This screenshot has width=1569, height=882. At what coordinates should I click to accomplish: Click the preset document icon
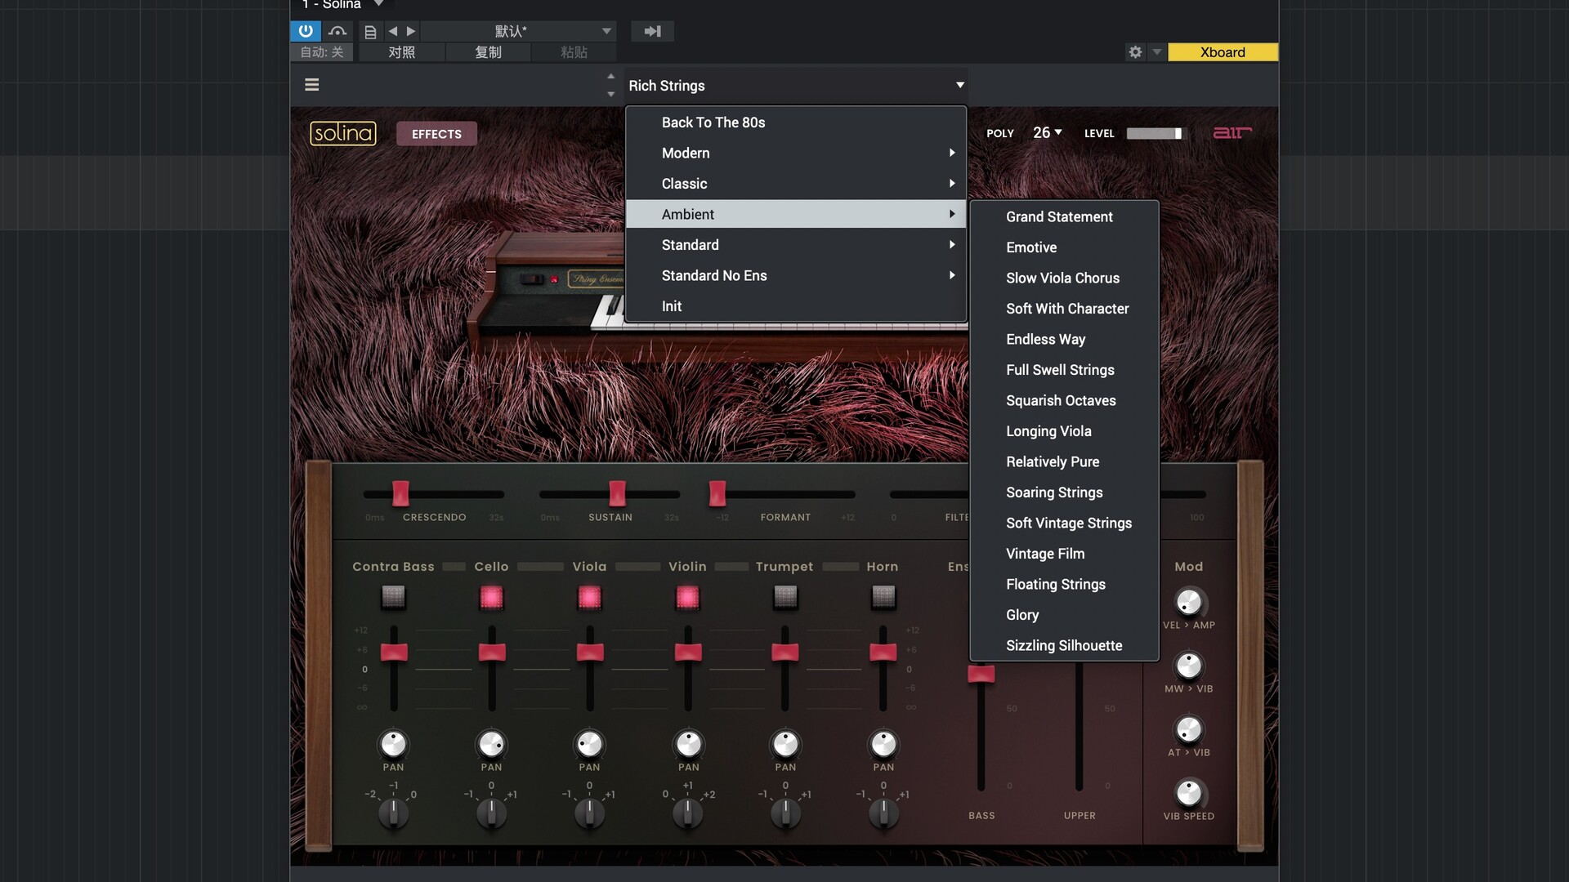[370, 32]
